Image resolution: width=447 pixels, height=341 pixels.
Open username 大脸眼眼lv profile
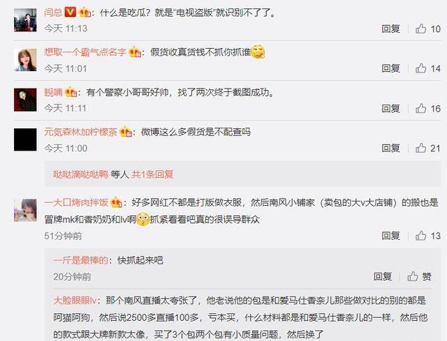point(75,301)
